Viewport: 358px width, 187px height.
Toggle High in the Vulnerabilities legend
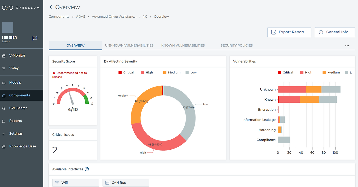point(306,72)
